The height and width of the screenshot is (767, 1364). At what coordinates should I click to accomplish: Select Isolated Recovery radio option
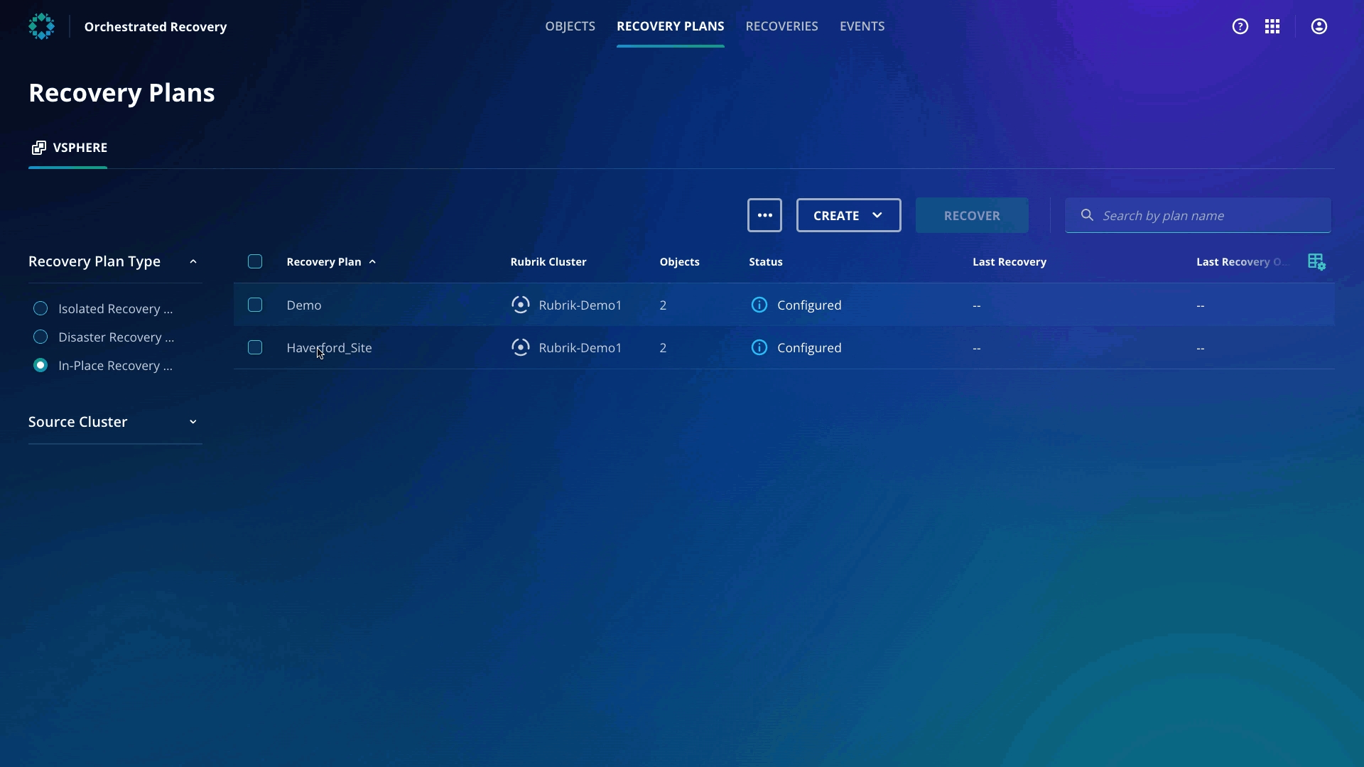40,308
